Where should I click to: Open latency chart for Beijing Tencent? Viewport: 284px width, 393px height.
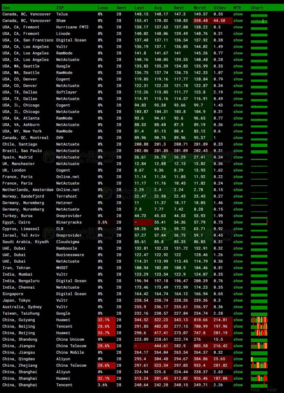pos(259,326)
